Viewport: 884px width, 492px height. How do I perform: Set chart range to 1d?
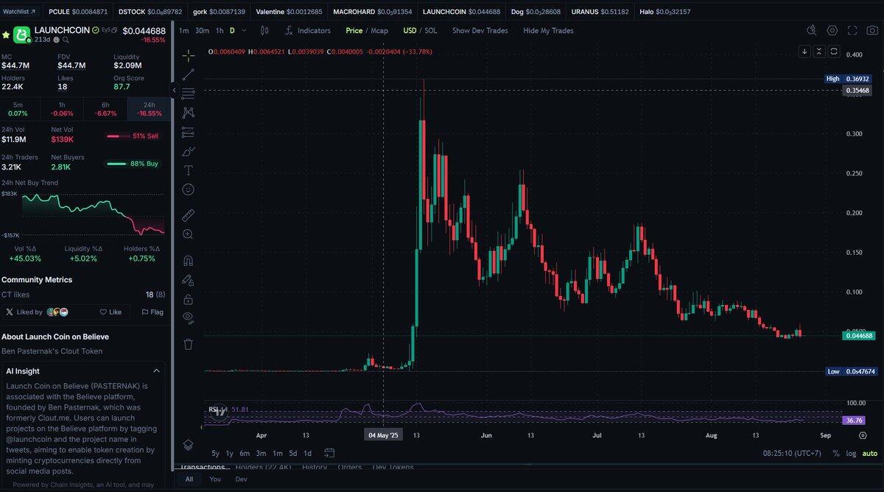pos(307,453)
